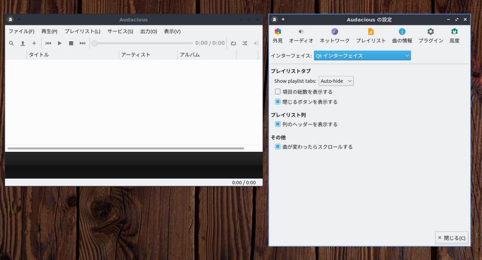Open the 外見 (Appearance) settings section
The width and height of the screenshot is (482, 260).
pos(277,35)
